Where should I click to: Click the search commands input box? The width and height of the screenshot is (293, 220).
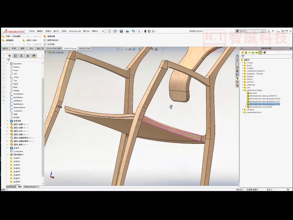click(x=250, y=31)
